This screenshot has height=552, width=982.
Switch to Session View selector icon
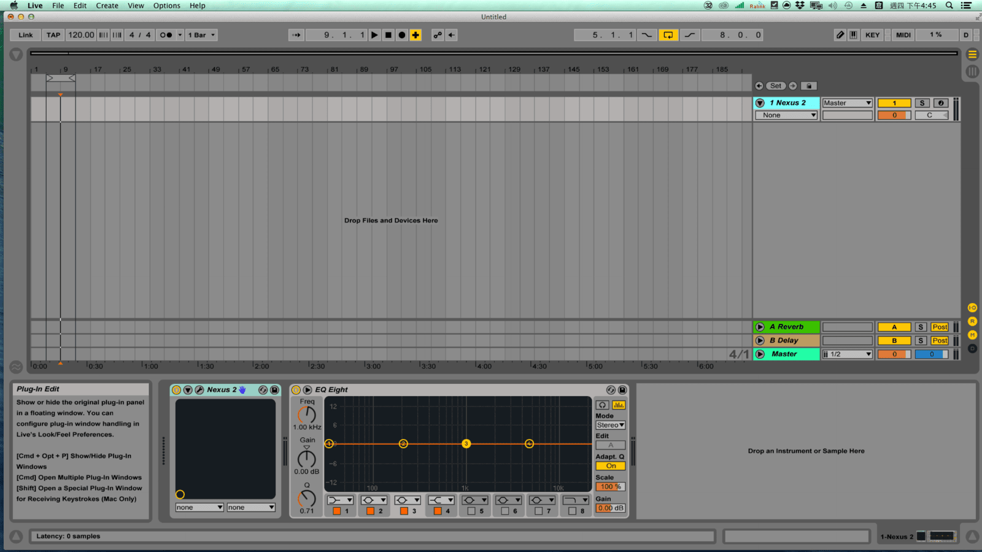point(972,71)
